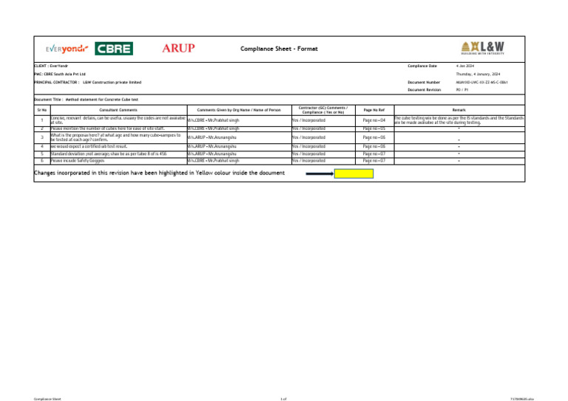Select the yellow highlight colour sample box

click(354, 174)
